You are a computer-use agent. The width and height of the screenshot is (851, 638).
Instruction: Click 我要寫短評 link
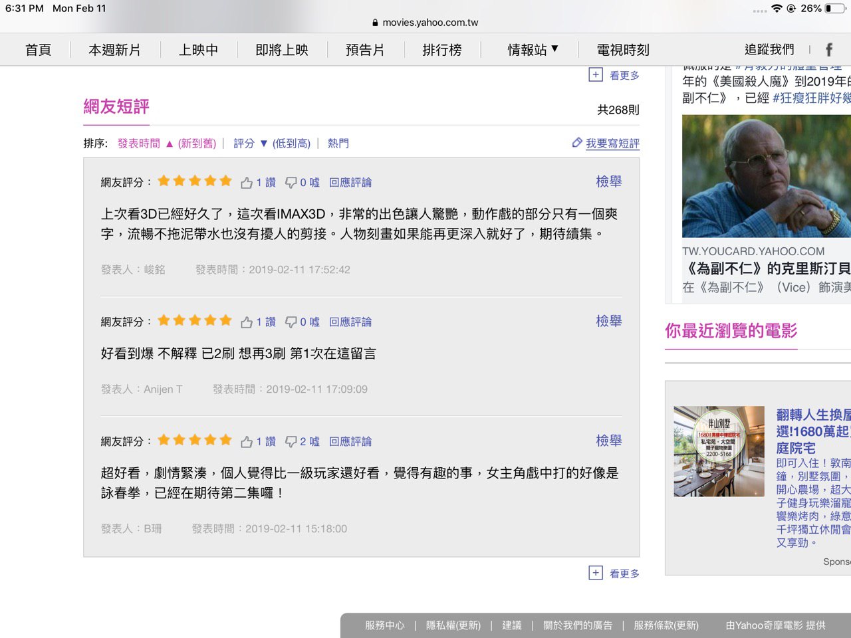(612, 144)
